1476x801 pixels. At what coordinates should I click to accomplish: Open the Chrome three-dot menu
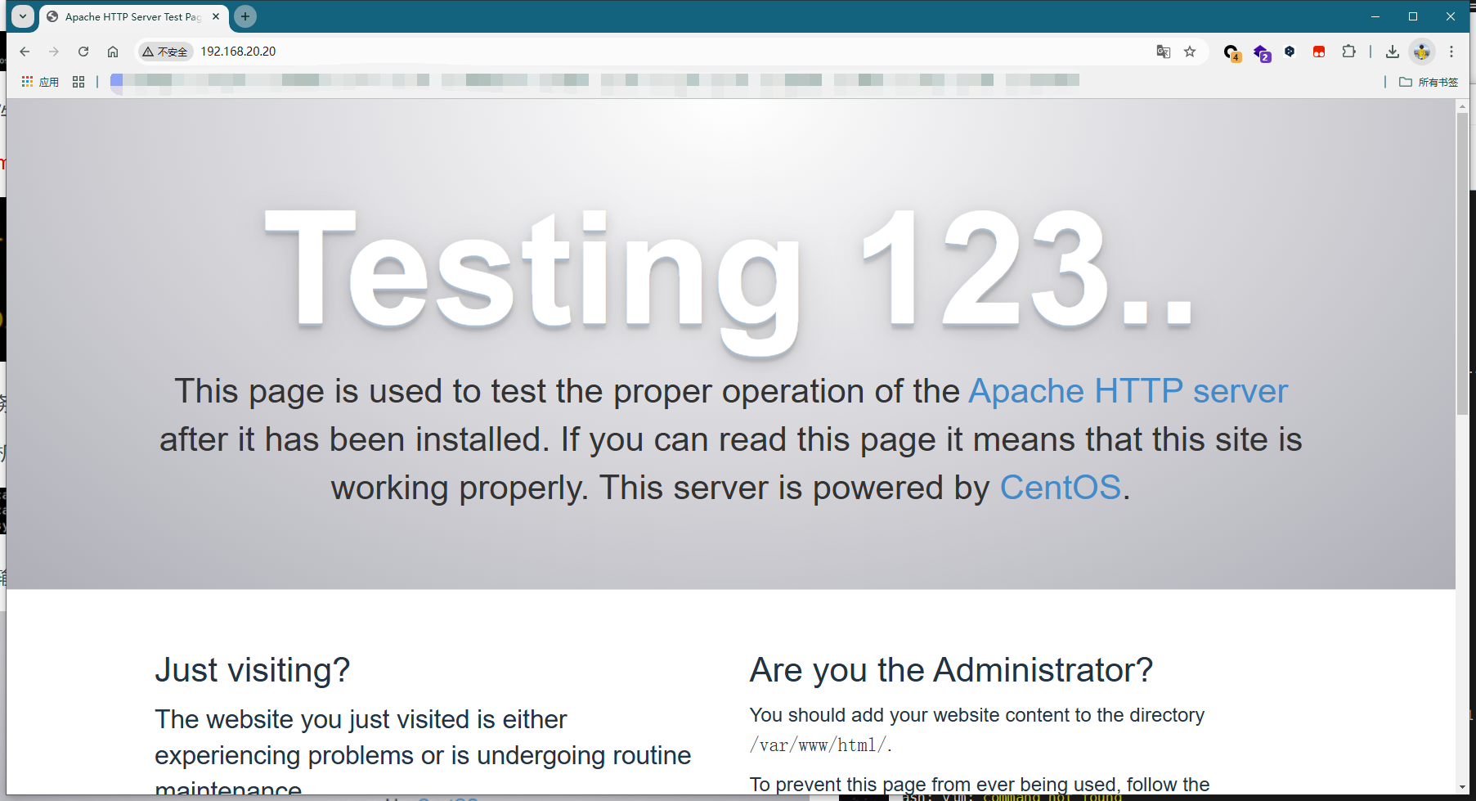pyautogui.click(x=1451, y=52)
